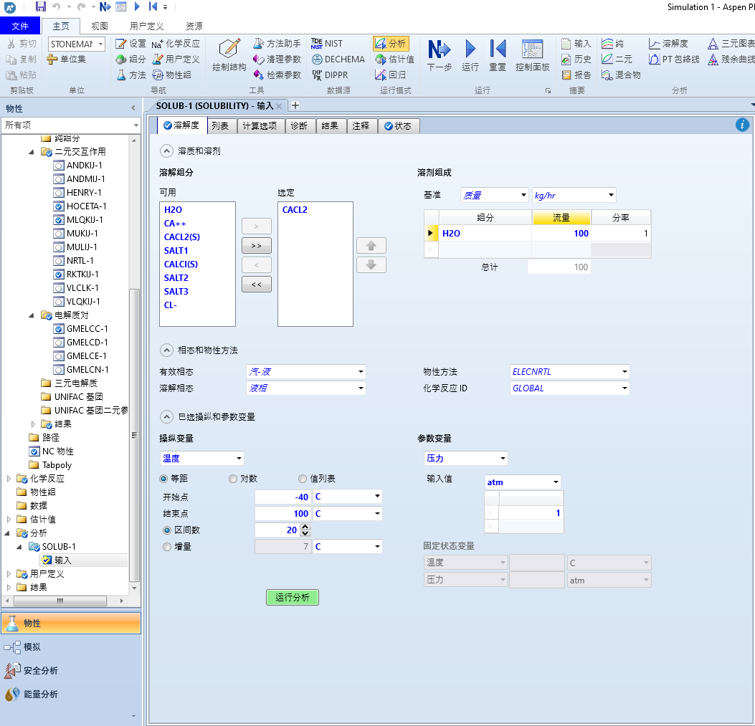Select the 等距 equidistant radio button
Image resolution: width=755 pixels, height=726 pixels.
pyautogui.click(x=163, y=479)
